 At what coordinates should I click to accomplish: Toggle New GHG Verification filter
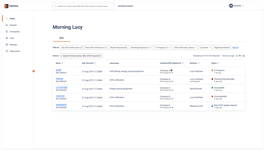(x=96, y=48)
